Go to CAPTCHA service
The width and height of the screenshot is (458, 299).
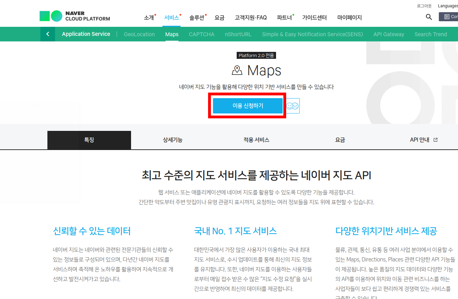coord(201,34)
